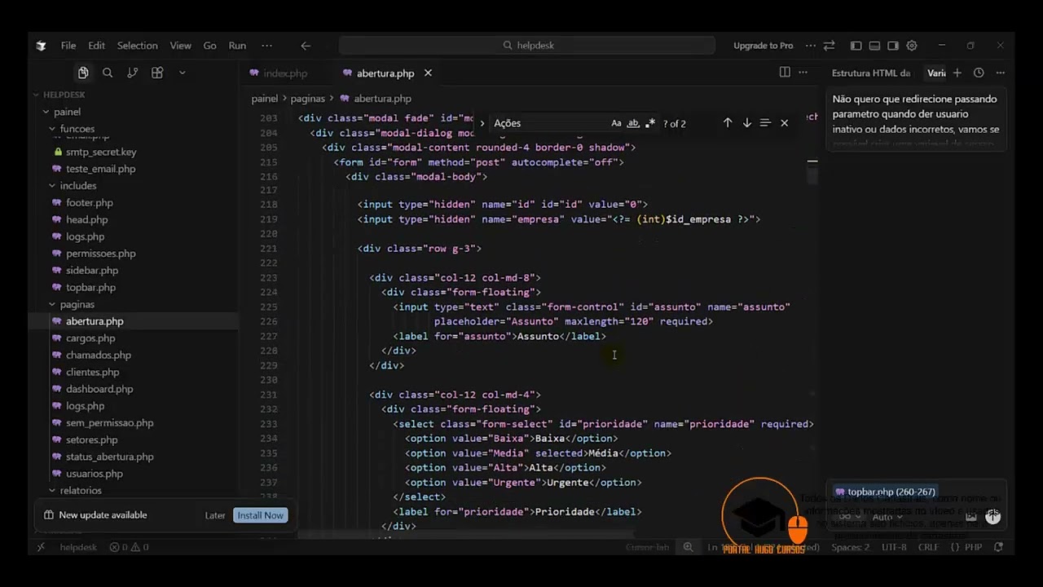Open status_abertura.php in the explorer

pos(109,457)
